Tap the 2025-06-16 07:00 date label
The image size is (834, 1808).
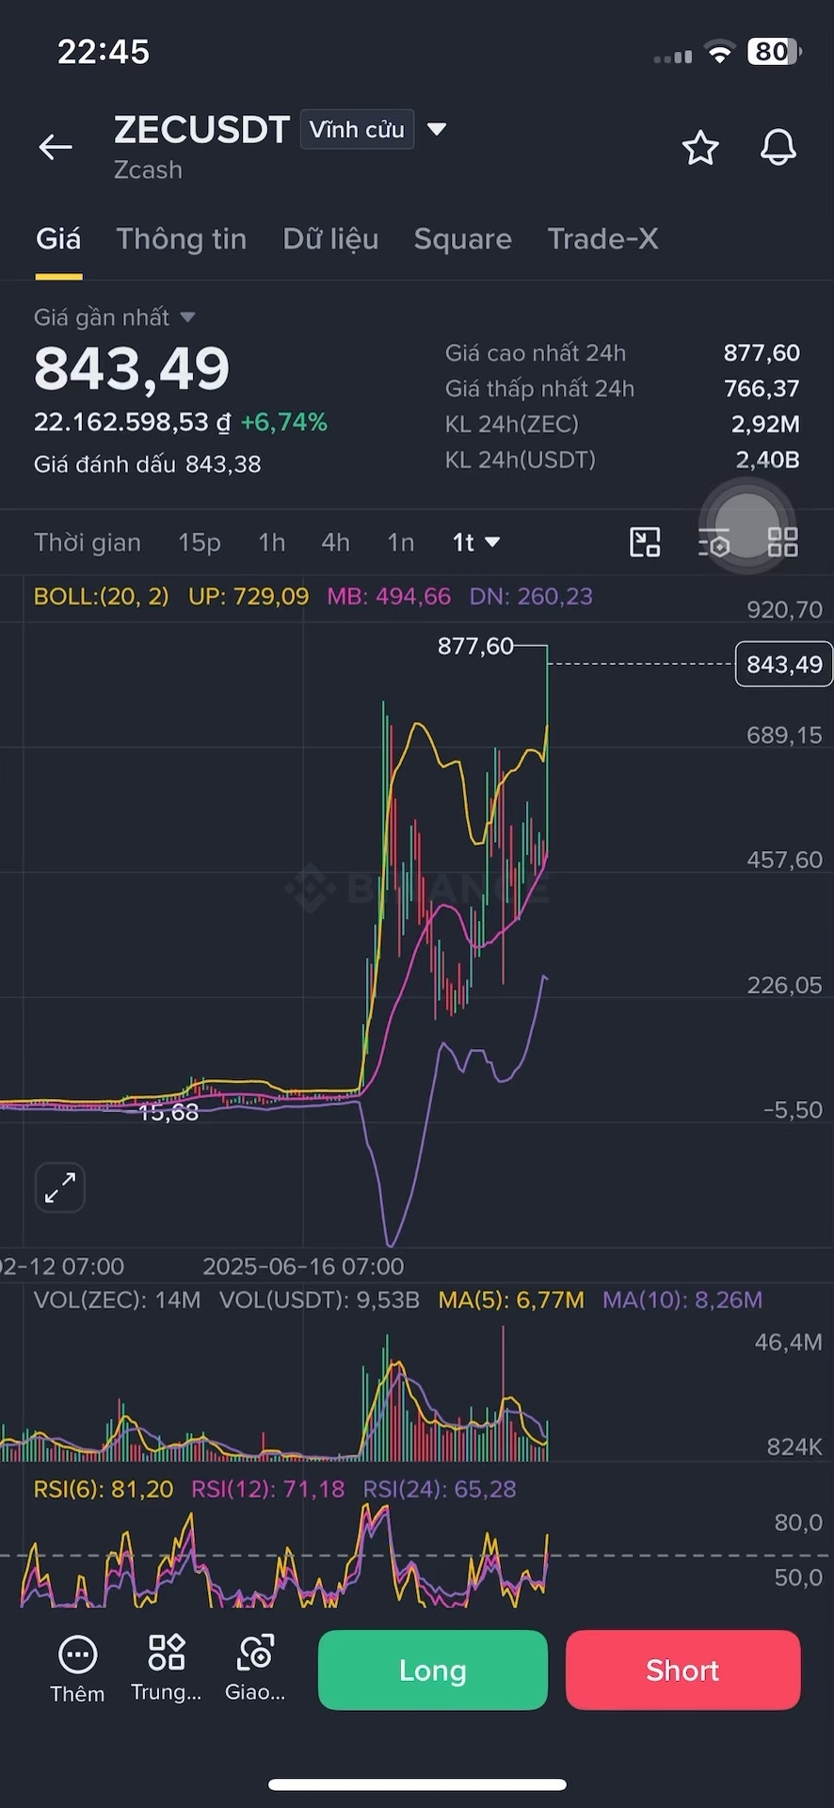pyautogui.click(x=303, y=1267)
